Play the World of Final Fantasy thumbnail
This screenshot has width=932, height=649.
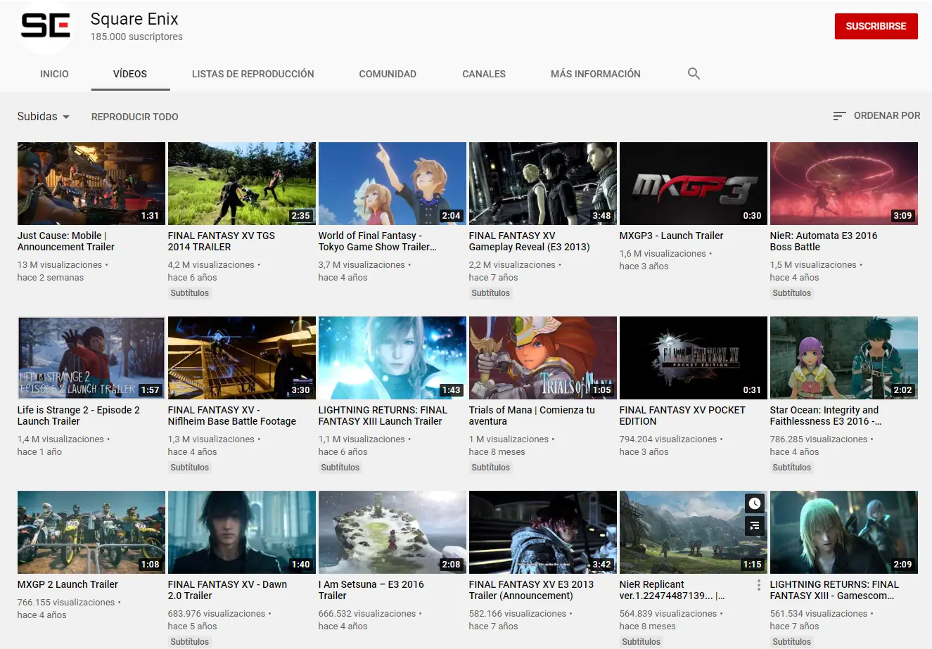tap(392, 184)
